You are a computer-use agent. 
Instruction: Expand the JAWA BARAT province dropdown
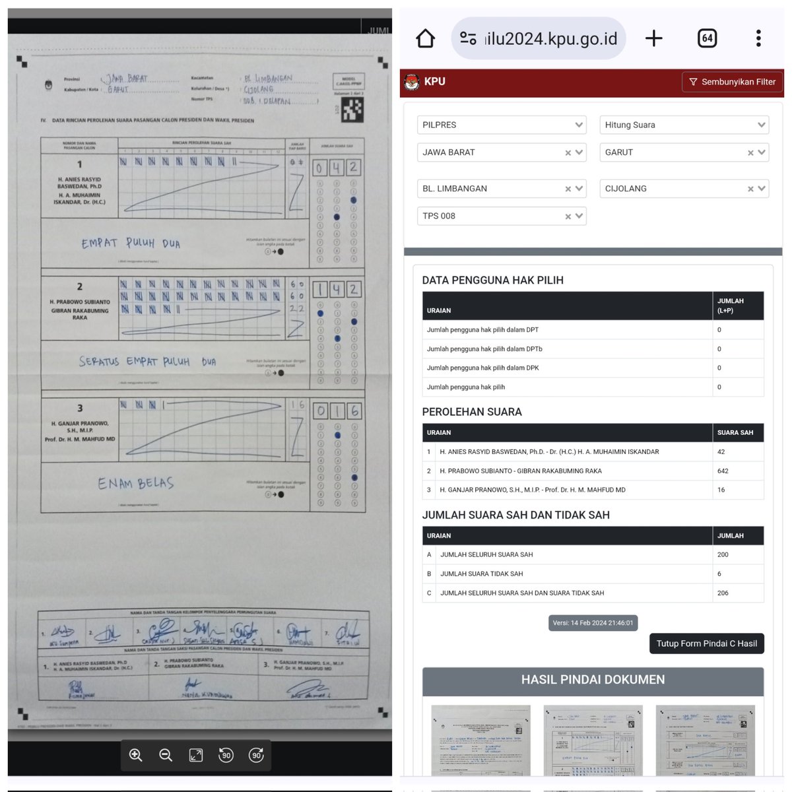coord(579,152)
